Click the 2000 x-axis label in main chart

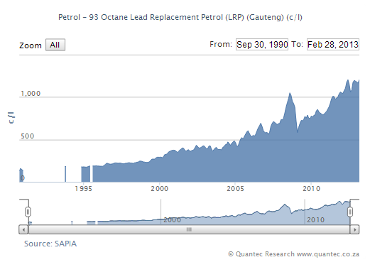[160, 189]
